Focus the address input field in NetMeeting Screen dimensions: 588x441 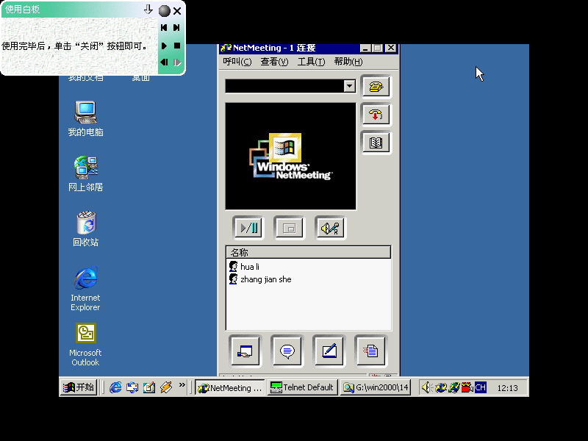coord(284,86)
